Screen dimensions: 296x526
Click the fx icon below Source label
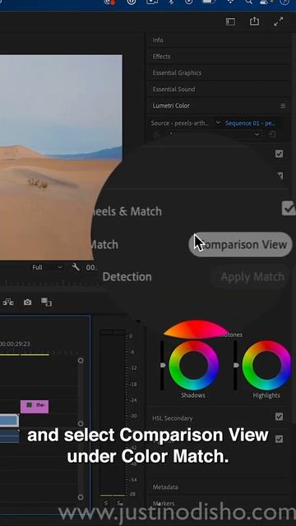[156, 134]
